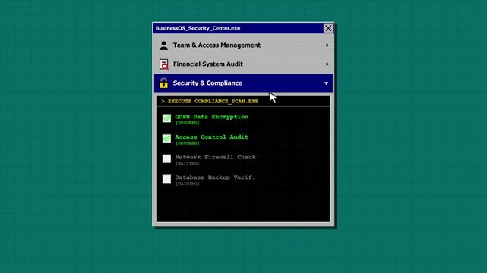
Task: Select the Security & Compliance section header
Action: tap(243, 83)
